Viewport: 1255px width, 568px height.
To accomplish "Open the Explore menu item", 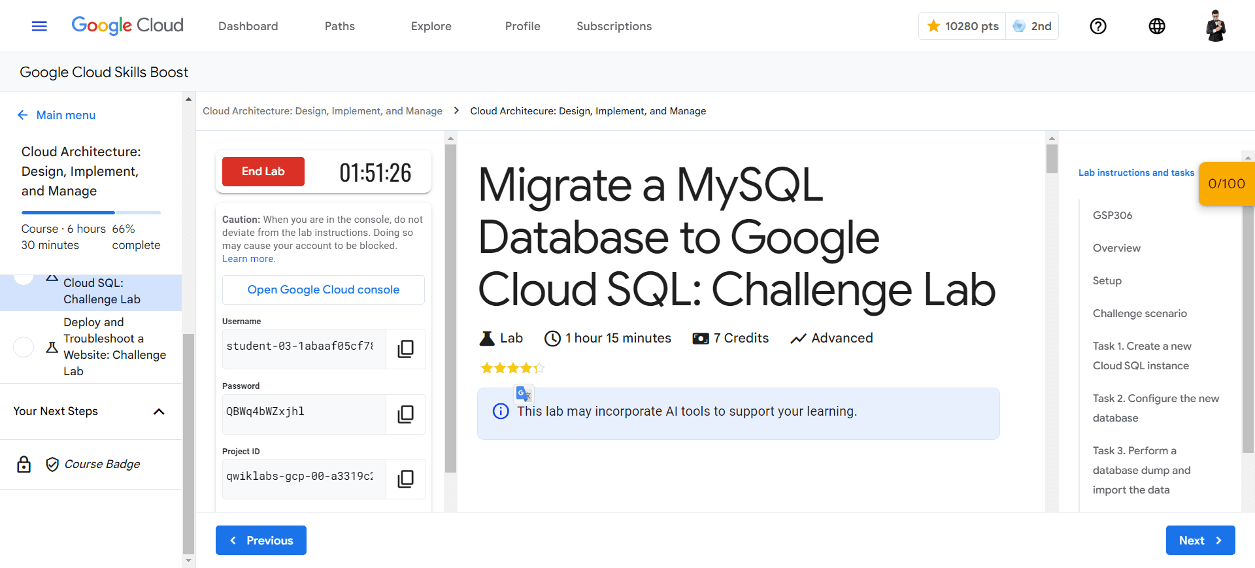I will click(x=431, y=26).
